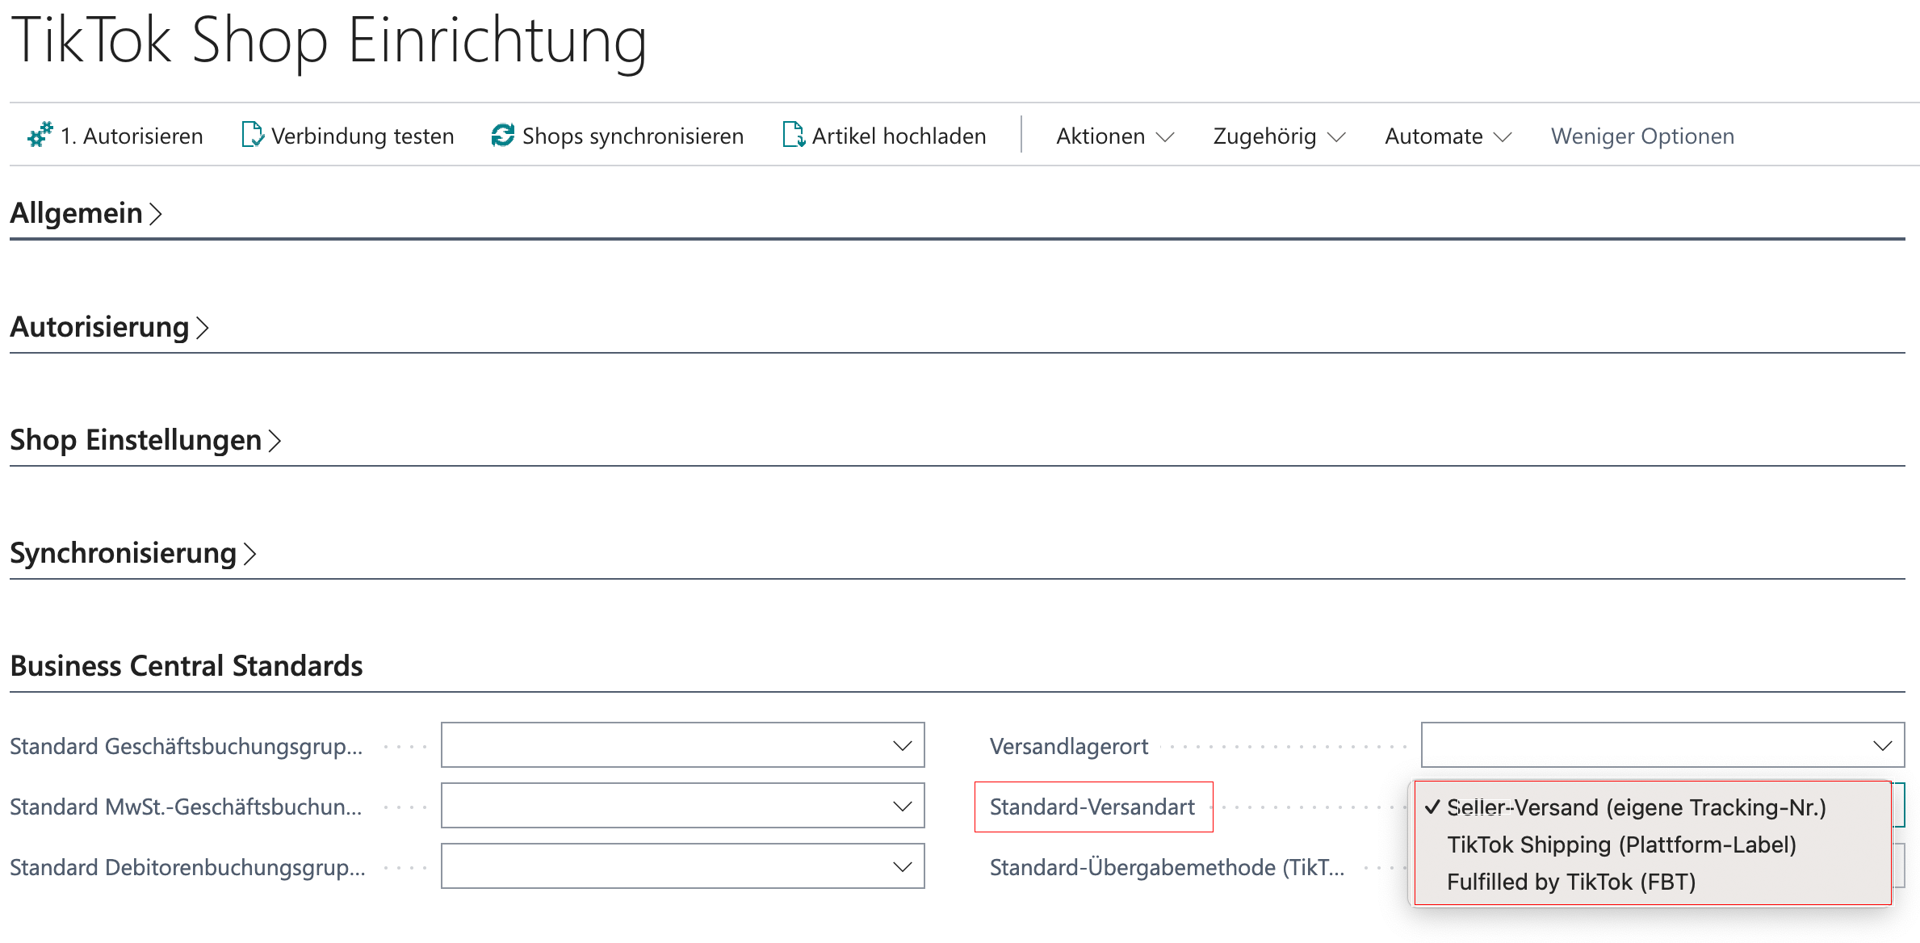Open the Versandlagerort dropdown arrow
The height and width of the screenshot is (943, 1920).
click(1882, 745)
